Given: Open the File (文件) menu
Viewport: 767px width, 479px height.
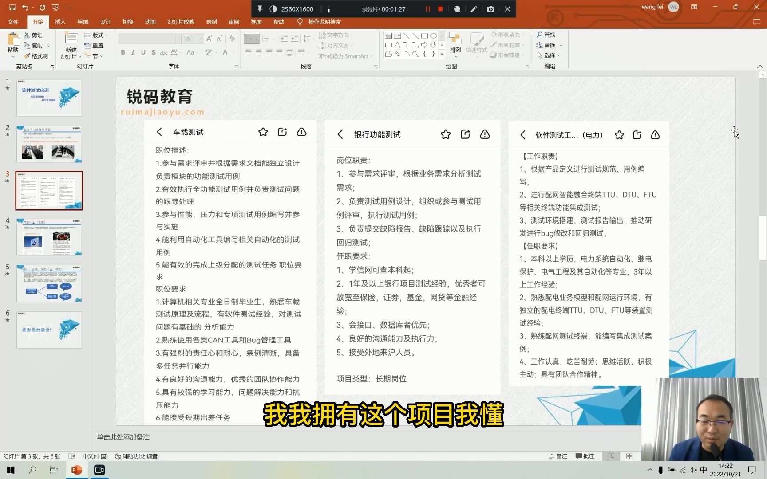Looking at the screenshot, I should pyautogui.click(x=13, y=22).
